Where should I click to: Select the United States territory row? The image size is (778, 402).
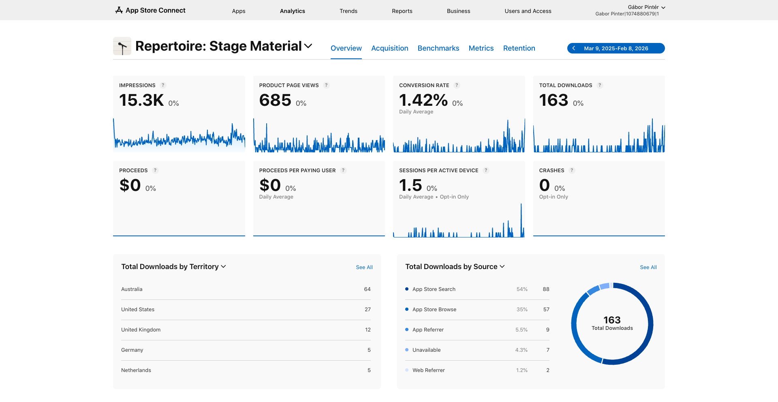tap(246, 310)
